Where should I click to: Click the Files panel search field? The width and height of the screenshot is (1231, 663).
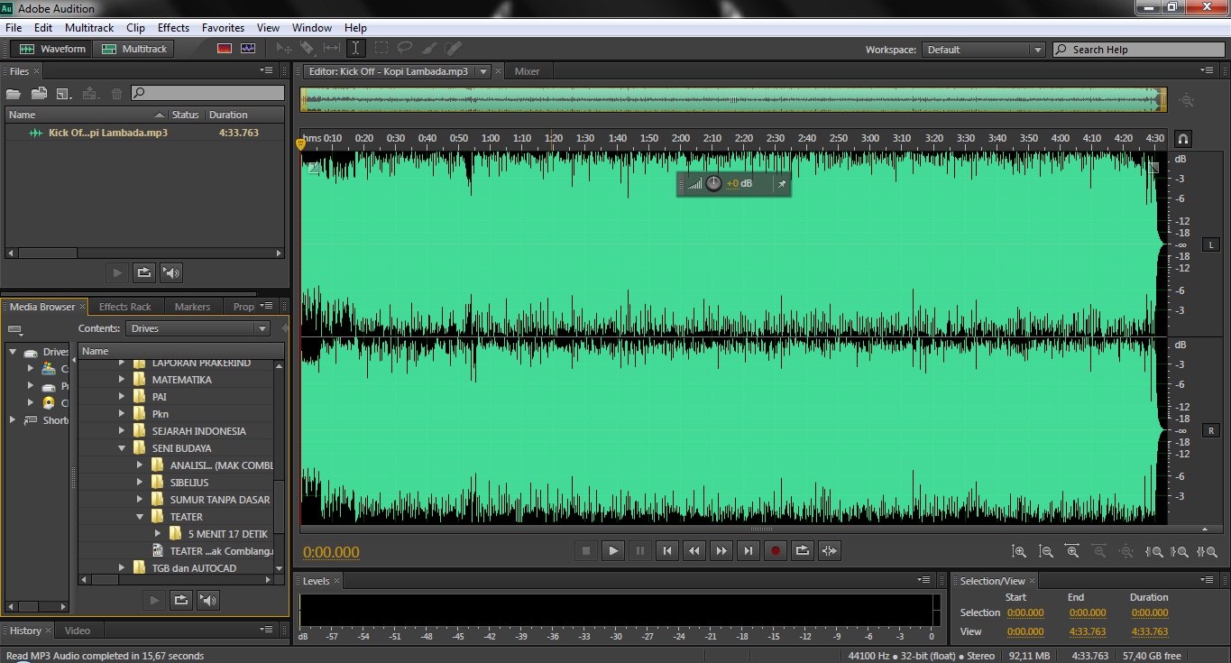click(207, 92)
